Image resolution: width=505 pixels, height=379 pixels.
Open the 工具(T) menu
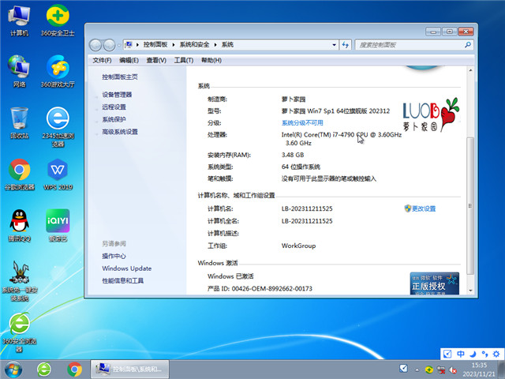coord(184,60)
